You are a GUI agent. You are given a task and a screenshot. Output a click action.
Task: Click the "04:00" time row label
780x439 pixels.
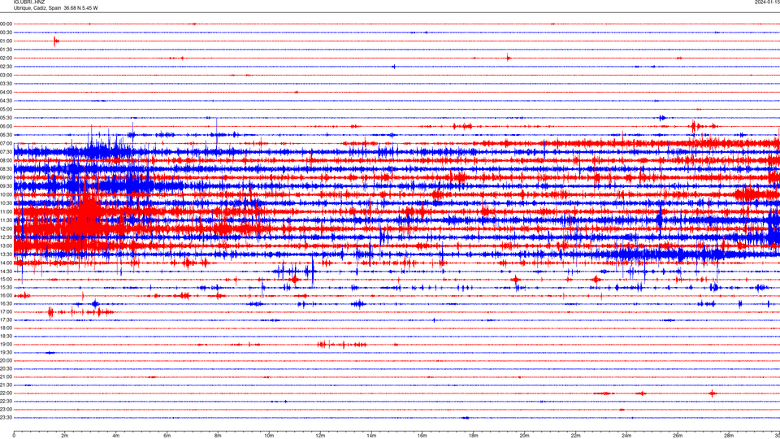click(x=6, y=92)
